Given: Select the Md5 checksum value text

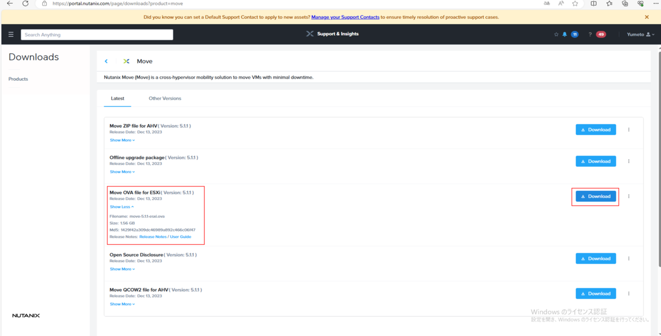Looking at the screenshot, I should point(158,230).
